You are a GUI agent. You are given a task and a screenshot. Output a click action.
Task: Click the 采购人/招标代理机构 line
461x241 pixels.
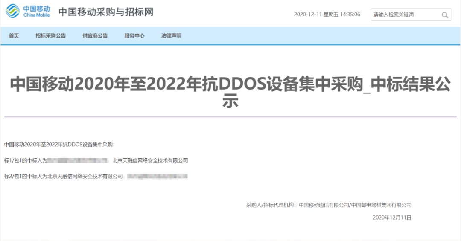(329, 205)
